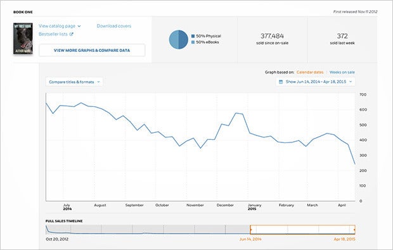This screenshot has height=250, width=393.
Task: Click the right orange handle of the timeline range
Action: tap(354, 230)
